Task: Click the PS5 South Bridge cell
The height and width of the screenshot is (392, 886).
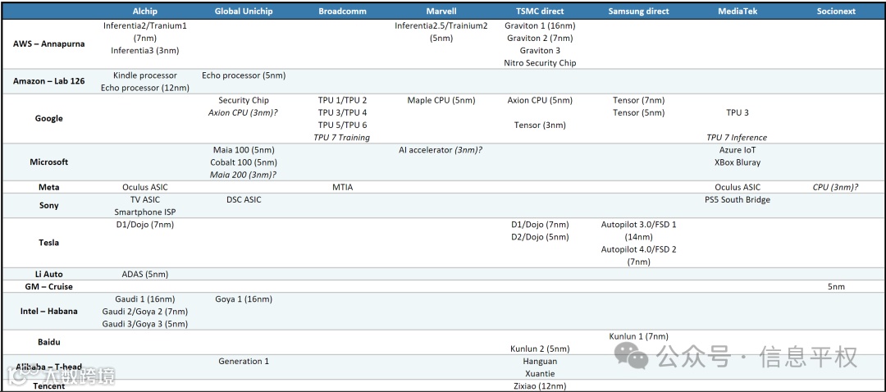Action: (738, 199)
